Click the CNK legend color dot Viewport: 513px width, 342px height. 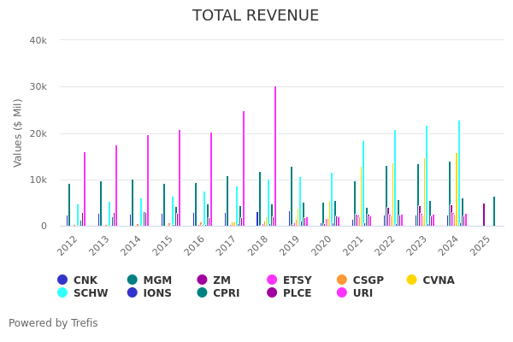62,280
